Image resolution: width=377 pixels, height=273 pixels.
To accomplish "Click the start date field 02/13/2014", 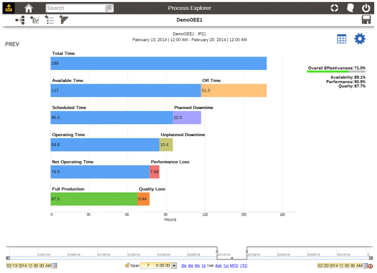I will point(29,266).
